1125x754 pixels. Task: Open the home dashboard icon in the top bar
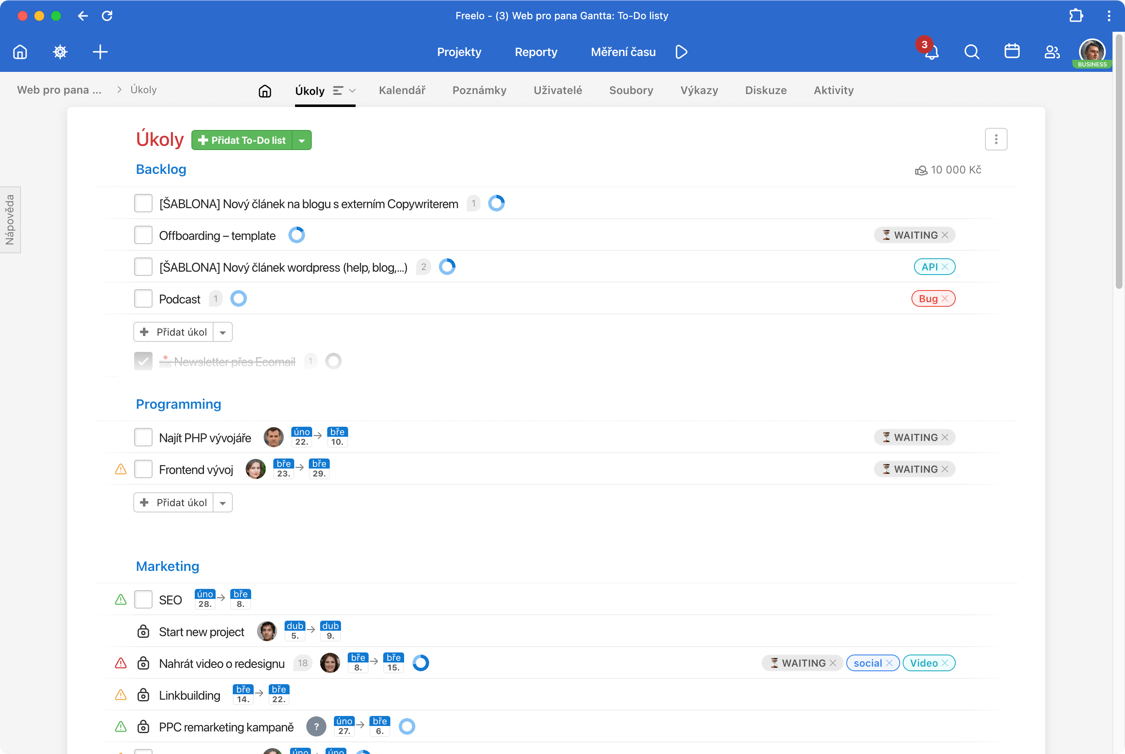[x=20, y=51]
